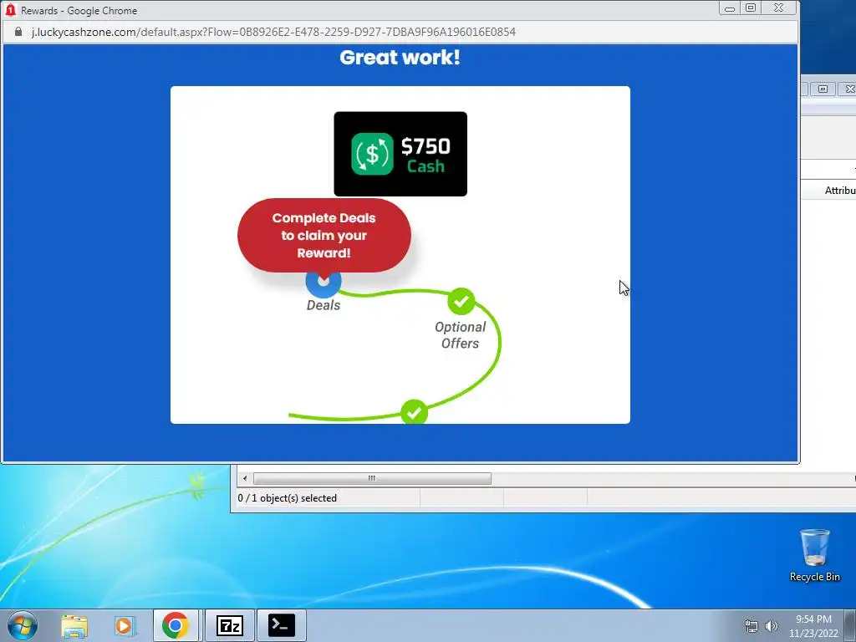Click the Show desktop button
This screenshot has width=856, height=642.
(850, 625)
